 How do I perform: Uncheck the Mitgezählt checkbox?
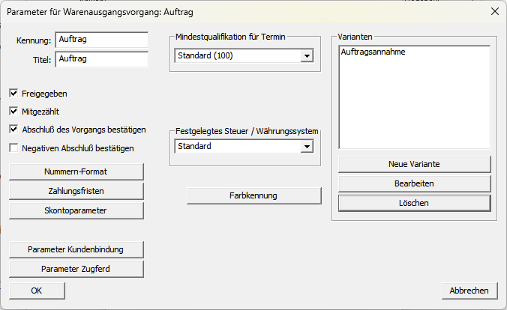[x=13, y=112]
